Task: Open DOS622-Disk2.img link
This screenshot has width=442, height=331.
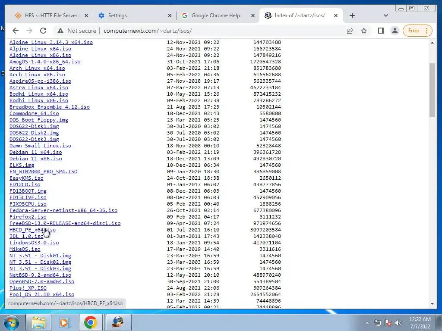Action: point(34,133)
